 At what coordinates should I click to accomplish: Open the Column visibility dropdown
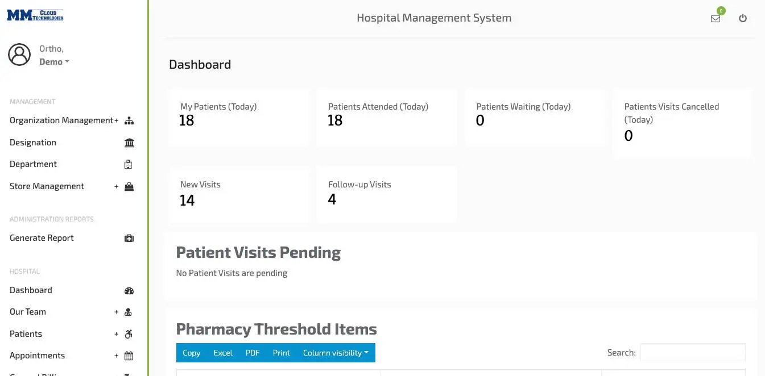336,353
